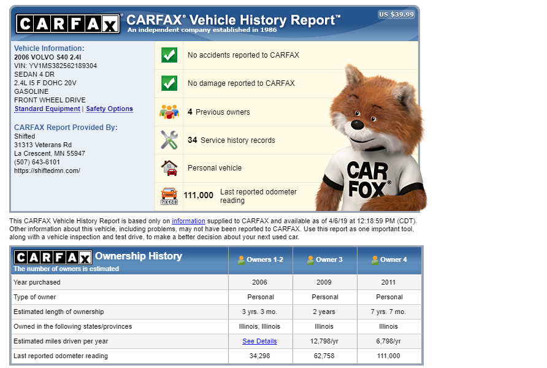Click the Personal vehicle entry
The image size is (547, 368).
pos(215,168)
